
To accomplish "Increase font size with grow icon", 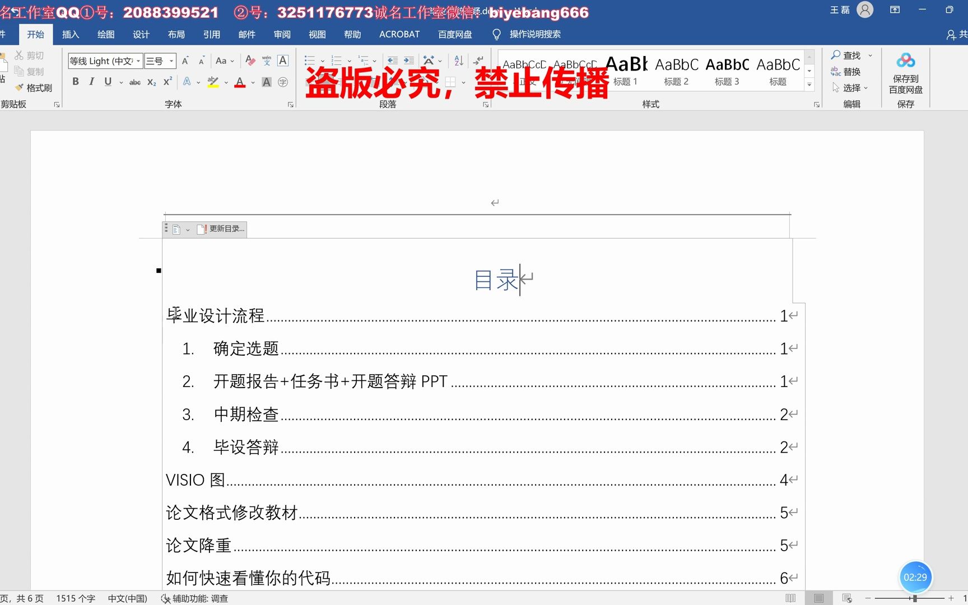I will pos(185,61).
